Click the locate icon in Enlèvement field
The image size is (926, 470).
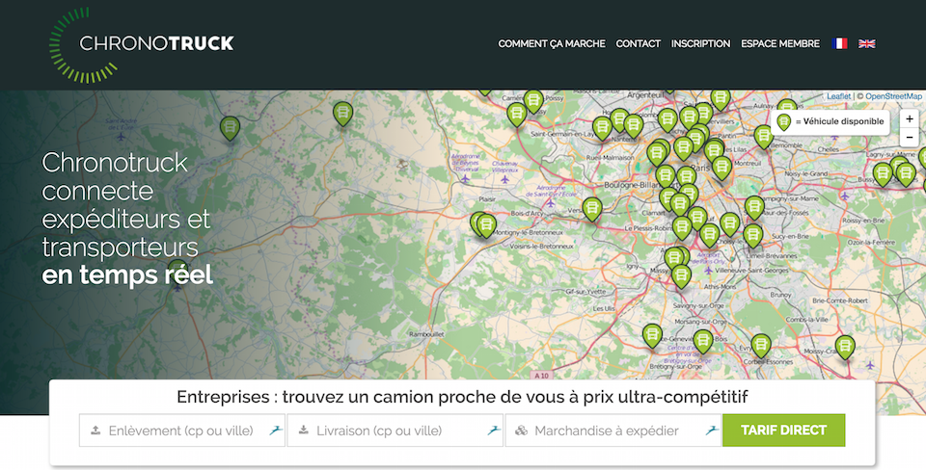275,431
